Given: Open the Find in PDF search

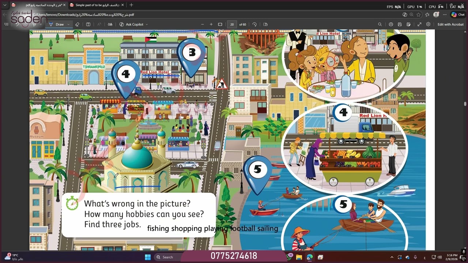Looking at the screenshot, I should 380,24.
